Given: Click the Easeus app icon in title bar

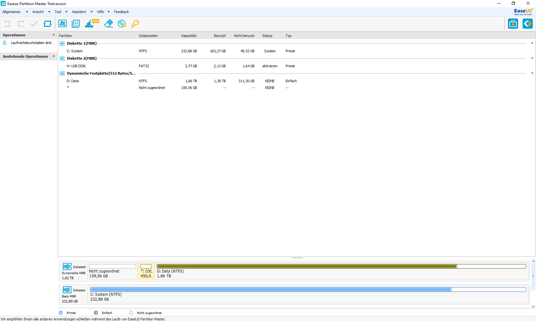Looking at the screenshot, I should (x=3, y=4).
